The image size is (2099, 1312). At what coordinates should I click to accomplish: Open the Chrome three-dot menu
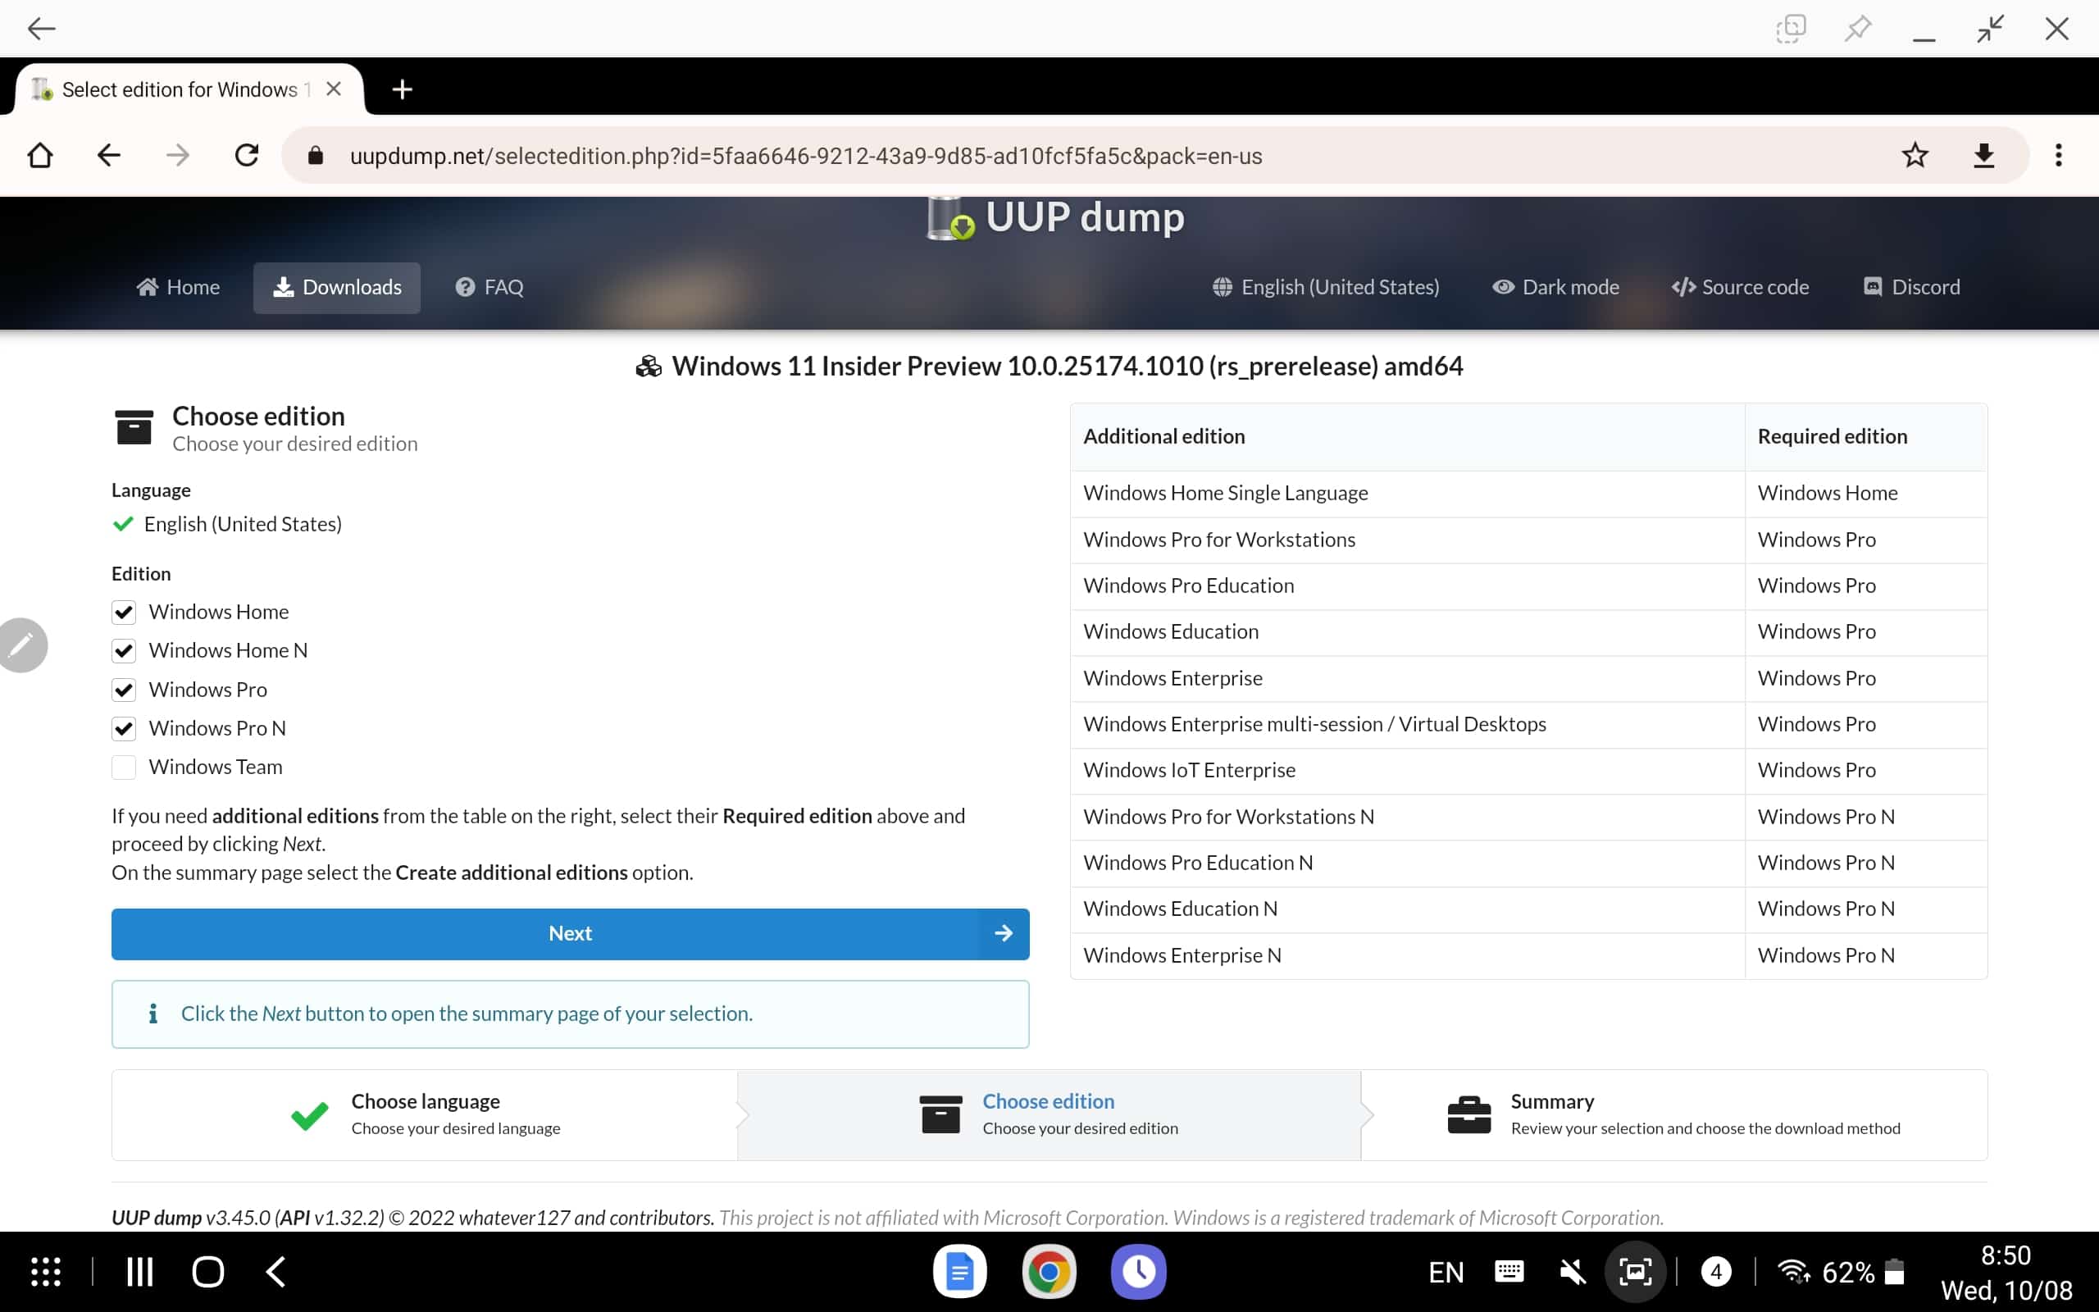tap(2058, 156)
